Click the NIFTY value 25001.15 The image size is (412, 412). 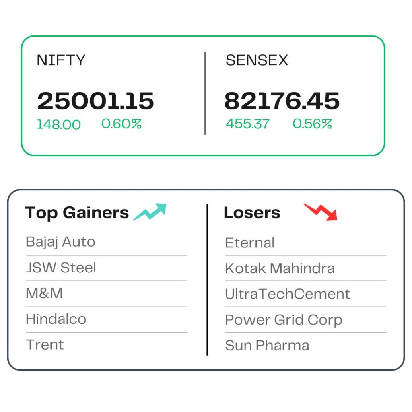(x=95, y=101)
